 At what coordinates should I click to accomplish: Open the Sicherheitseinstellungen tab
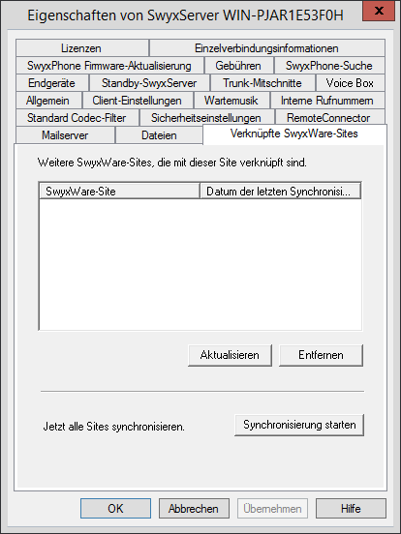pyautogui.click(x=206, y=117)
